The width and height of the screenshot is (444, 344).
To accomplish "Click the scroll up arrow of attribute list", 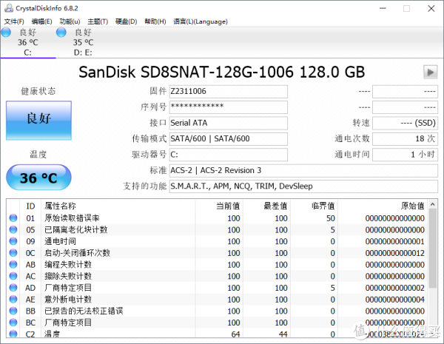I will (432, 204).
